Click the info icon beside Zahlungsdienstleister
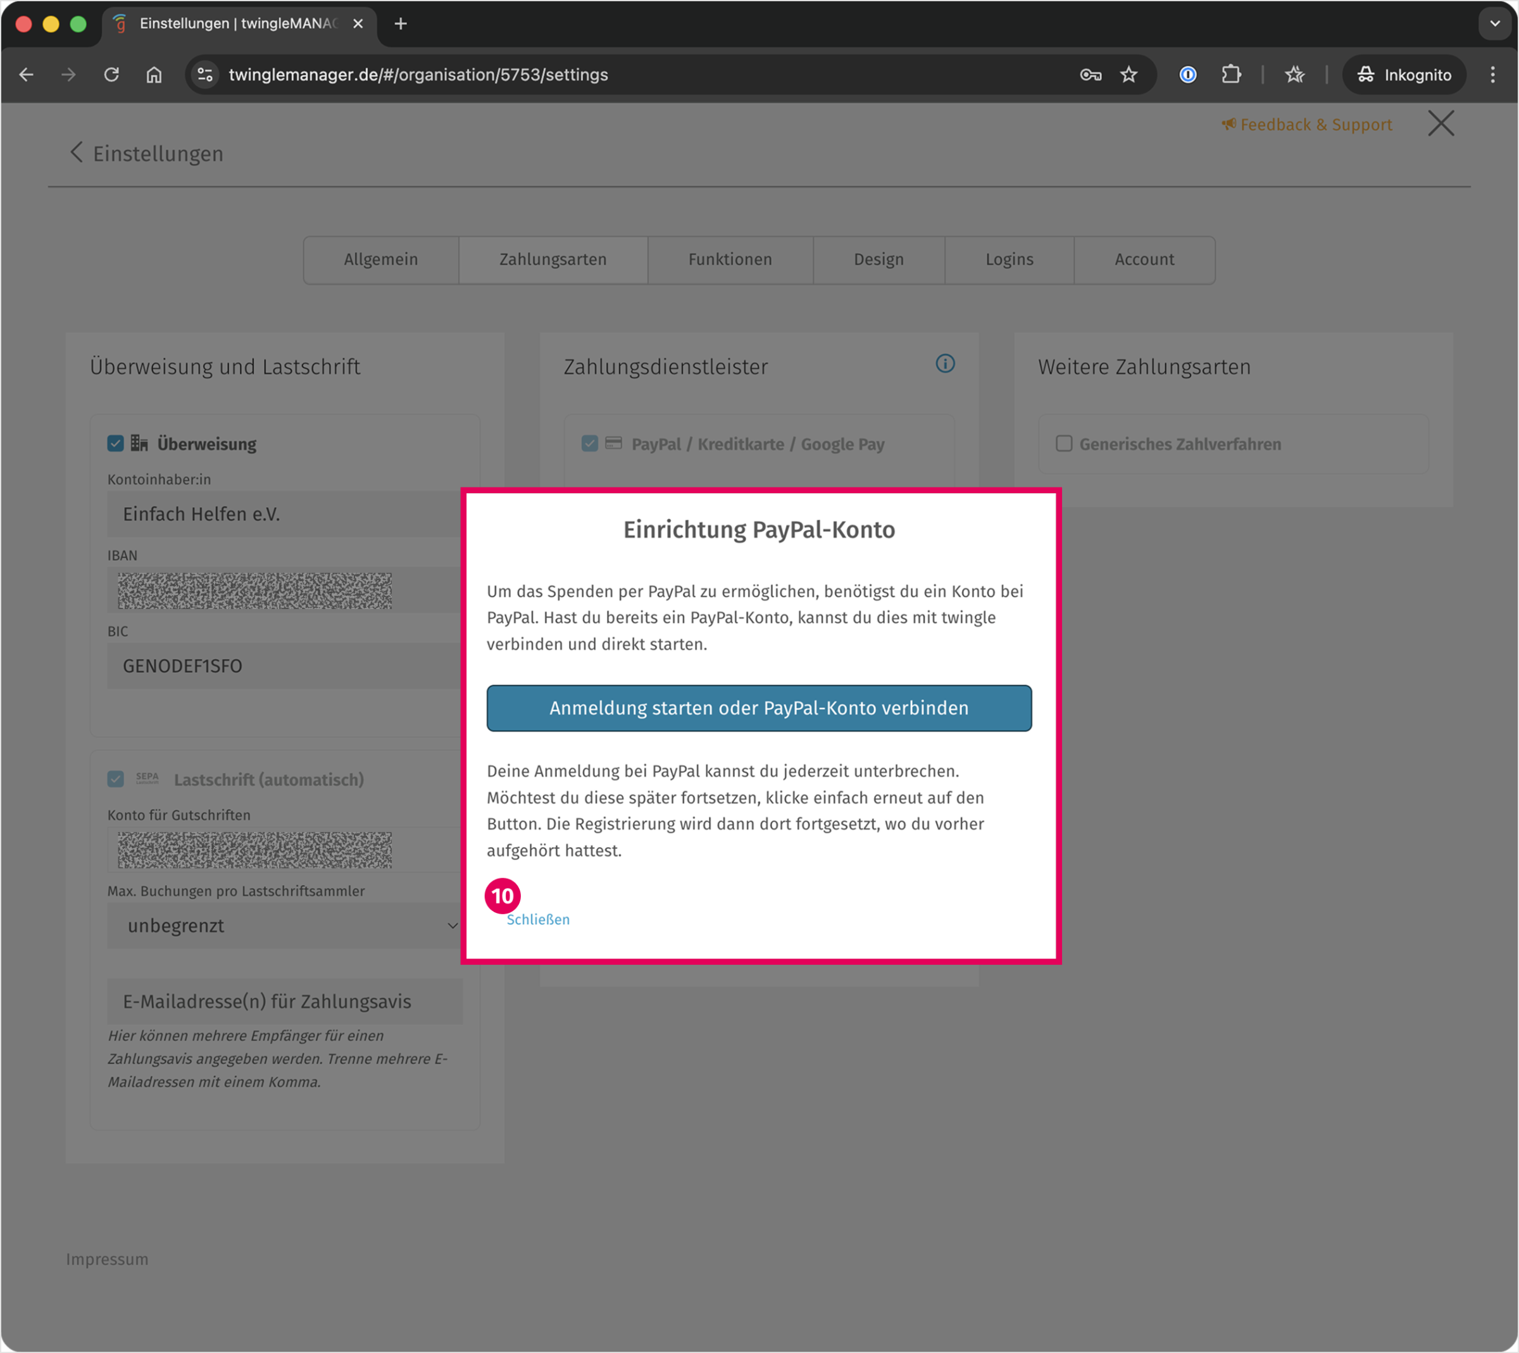 tap(944, 363)
